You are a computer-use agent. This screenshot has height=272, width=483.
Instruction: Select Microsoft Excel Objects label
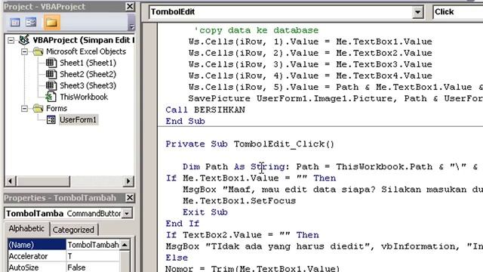pyautogui.click(x=86, y=51)
